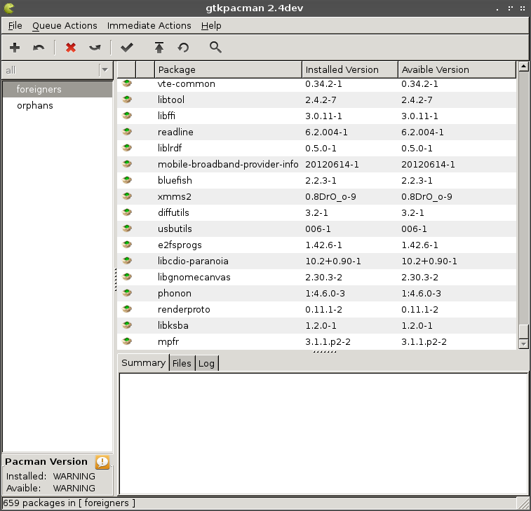Select the libgnomecanvas package name

click(x=194, y=277)
